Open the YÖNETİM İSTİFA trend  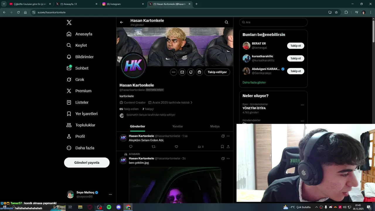[x=254, y=108]
